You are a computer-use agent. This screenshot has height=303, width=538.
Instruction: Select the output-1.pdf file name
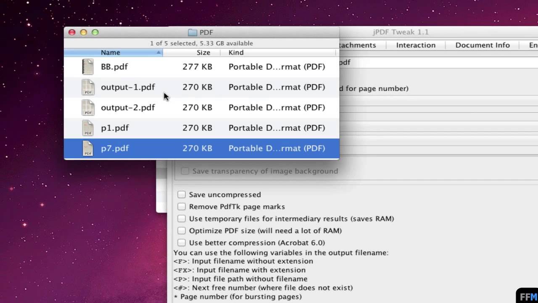coord(128,87)
